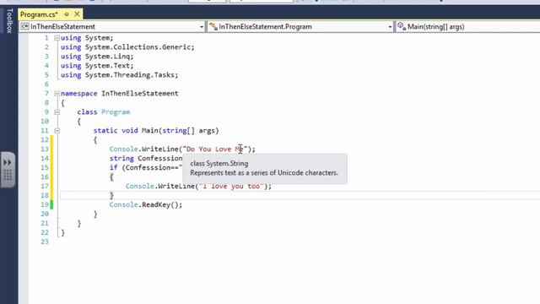Open the Main(string[] args) member dropdown

click(x=467, y=26)
